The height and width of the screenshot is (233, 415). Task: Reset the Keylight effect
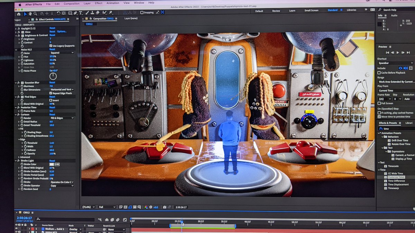[52, 28]
